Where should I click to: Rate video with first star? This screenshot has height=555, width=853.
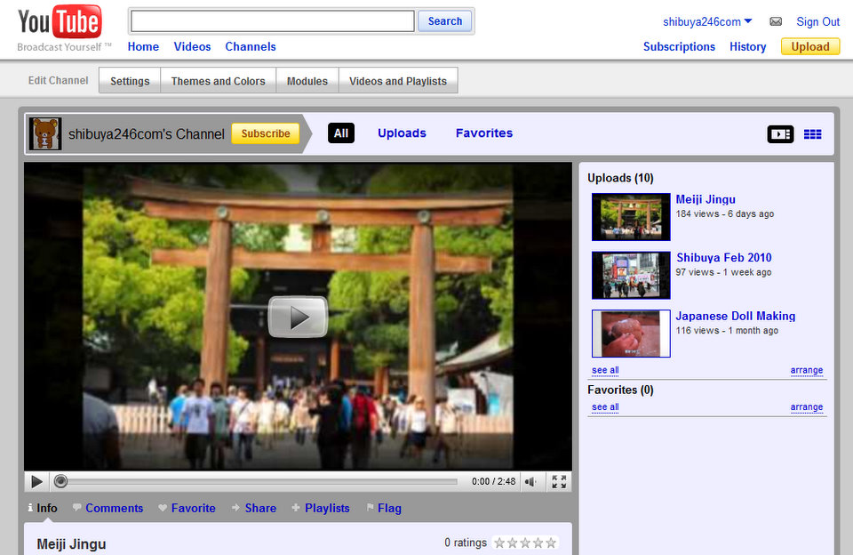coord(499,543)
